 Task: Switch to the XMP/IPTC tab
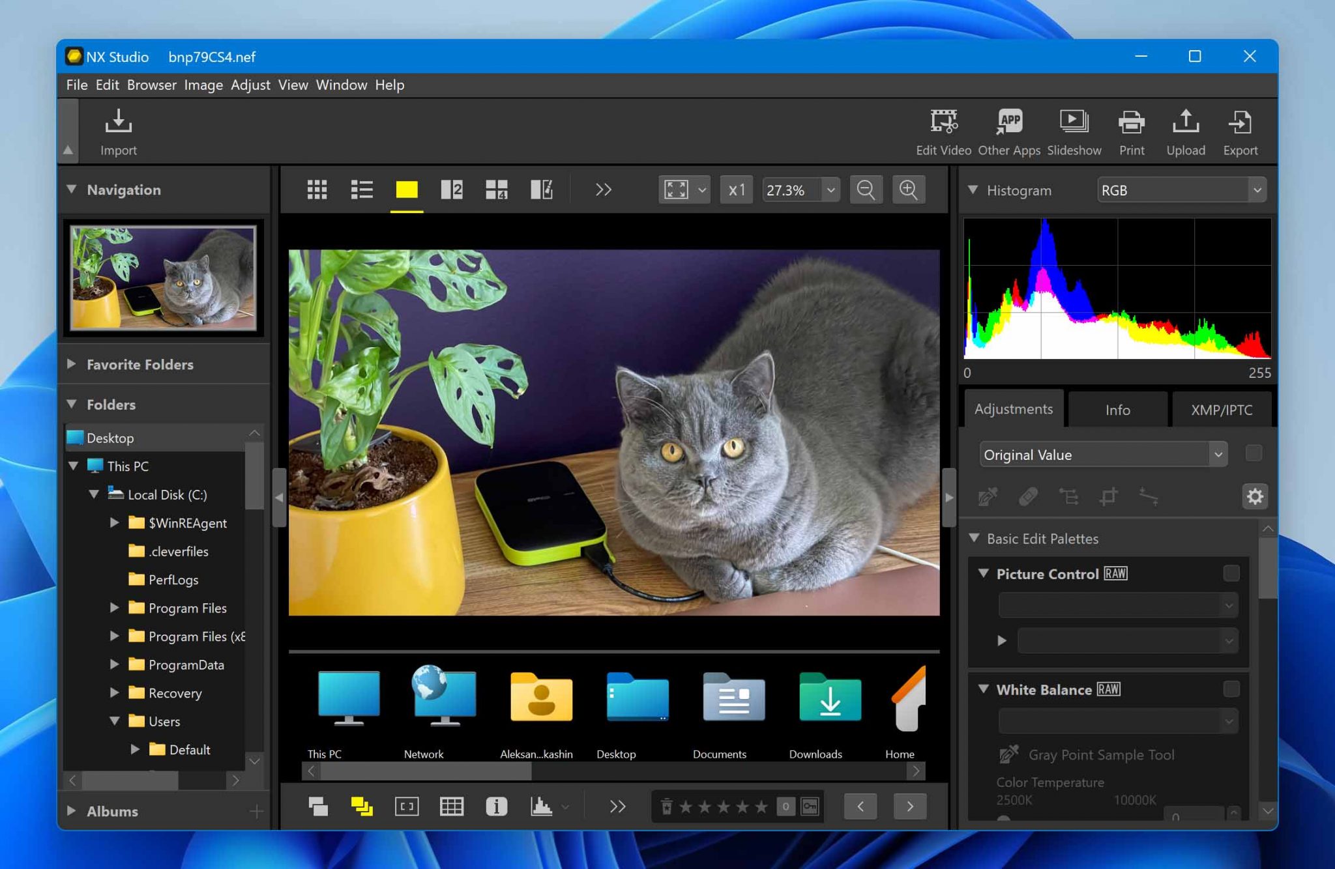point(1221,410)
